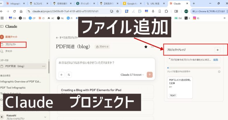
Task: Open the tab search dropdown arrow
Action: tap(1, 4)
